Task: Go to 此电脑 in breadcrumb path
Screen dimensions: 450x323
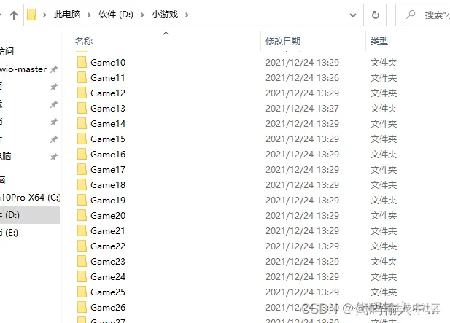Action: coord(67,15)
